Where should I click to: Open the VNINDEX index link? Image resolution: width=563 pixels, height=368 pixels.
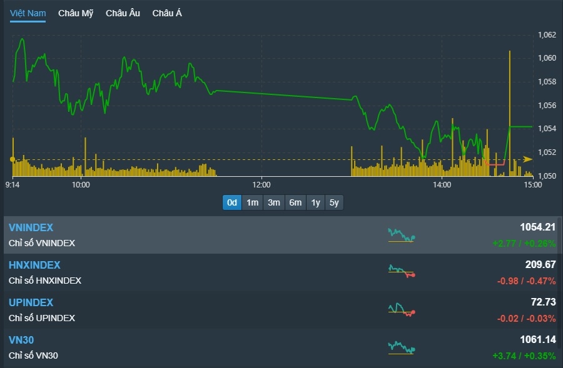(x=31, y=228)
